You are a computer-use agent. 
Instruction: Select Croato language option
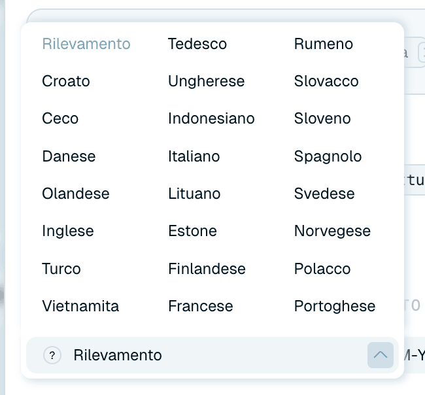pos(66,81)
